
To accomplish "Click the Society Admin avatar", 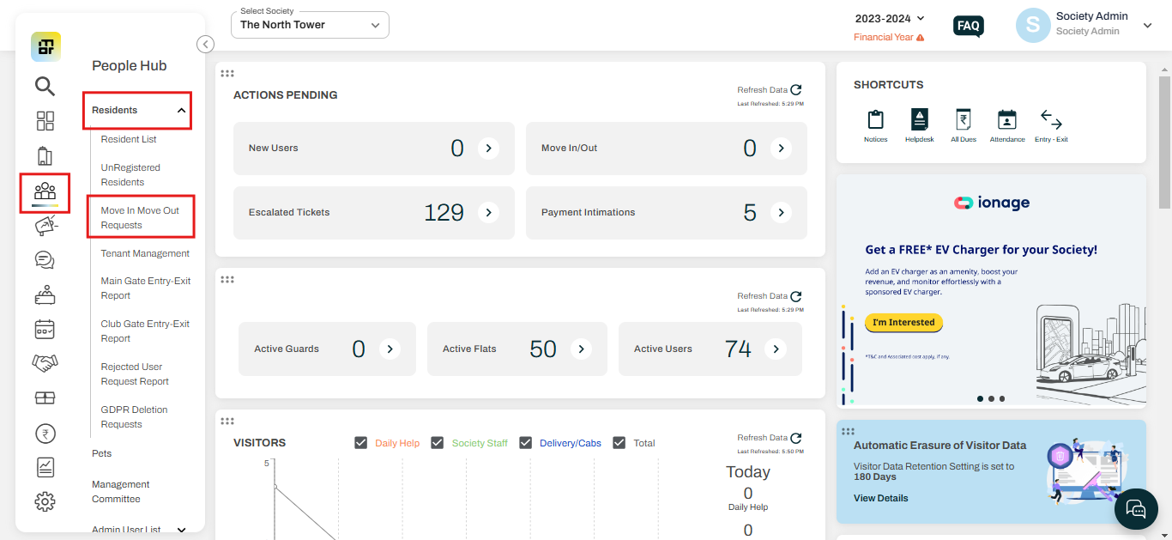I will pos(1033,26).
